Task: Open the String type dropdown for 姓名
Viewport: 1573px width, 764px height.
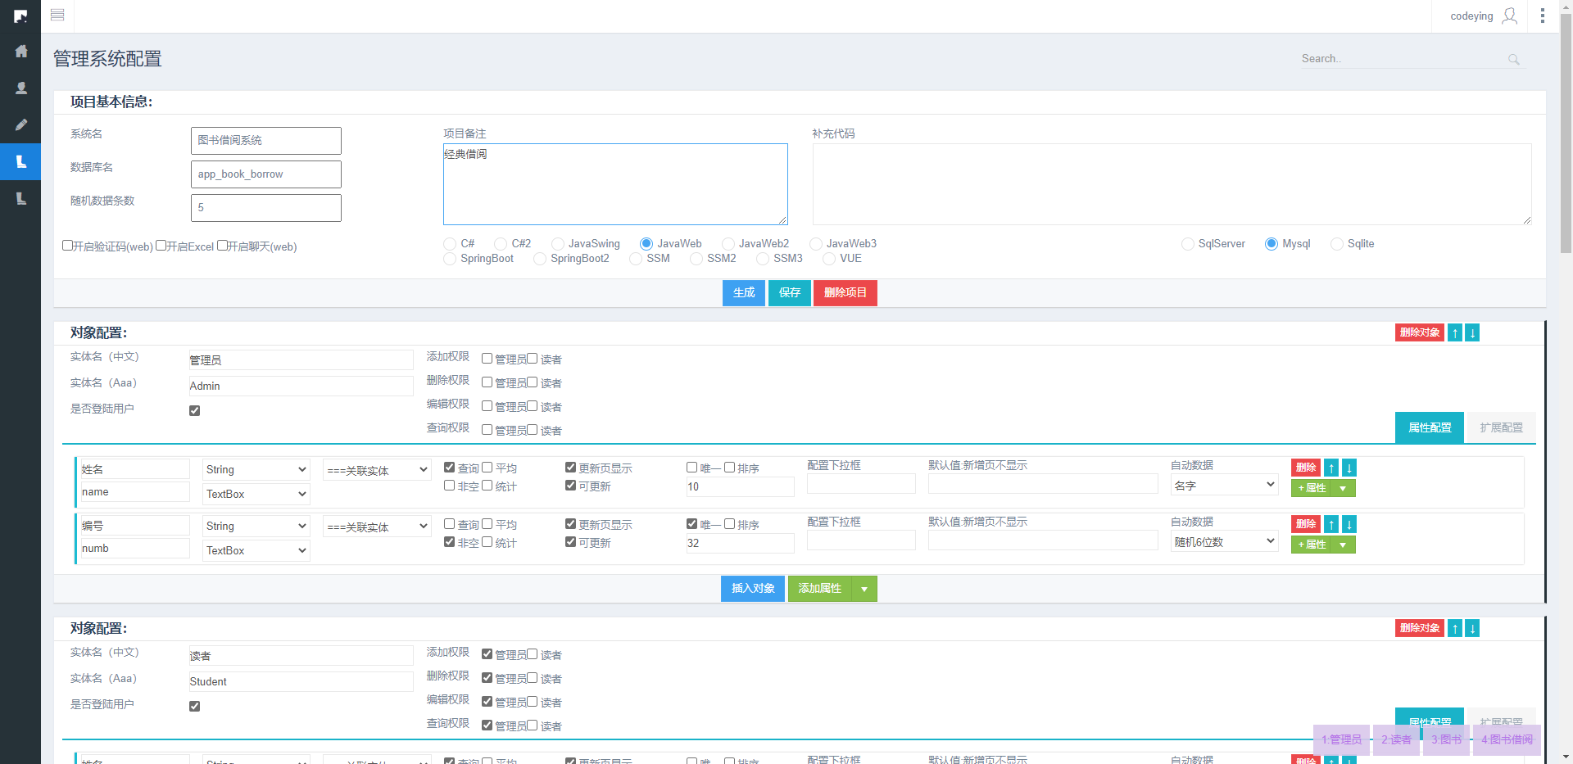Action: click(256, 469)
